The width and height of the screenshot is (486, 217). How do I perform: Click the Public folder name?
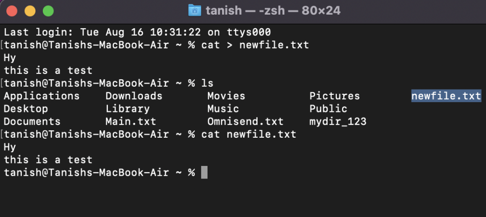328,108
